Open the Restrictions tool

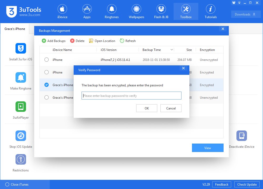pos(21,163)
